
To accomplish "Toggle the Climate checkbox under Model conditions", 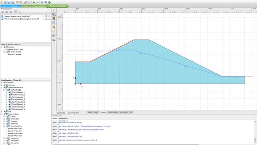I will point(9,116).
